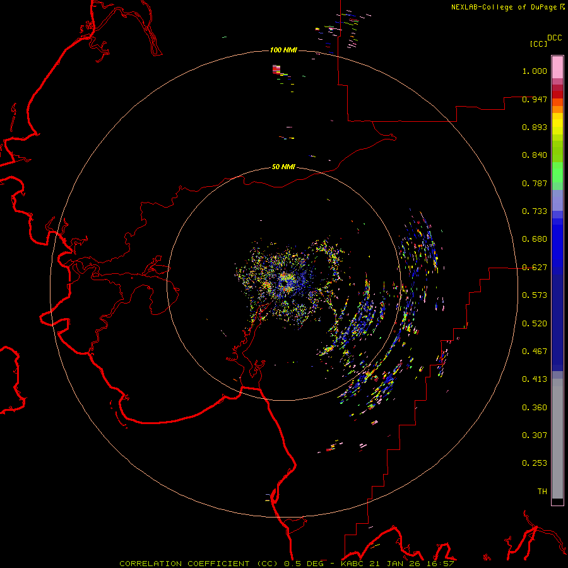Viewport: 568px width, 568px height.
Task: Click the 0.573 color scale value
Action: click(535, 295)
